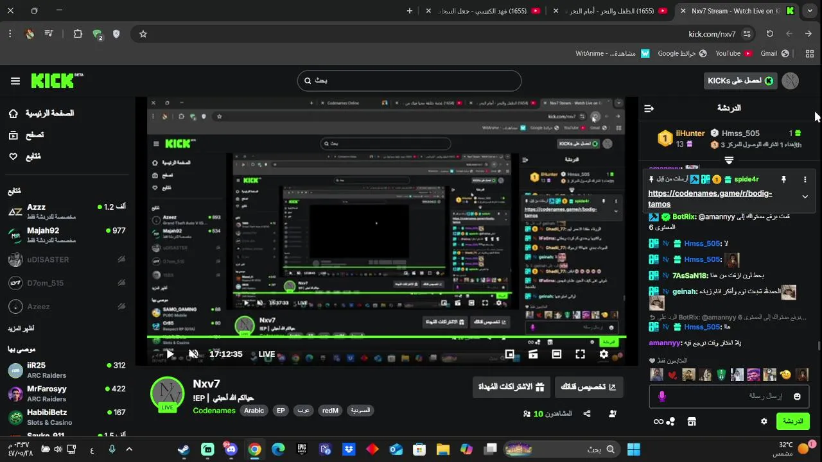Click the purple microphone icon in chat
This screenshot has width=822, height=462.
pyautogui.click(x=662, y=397)
